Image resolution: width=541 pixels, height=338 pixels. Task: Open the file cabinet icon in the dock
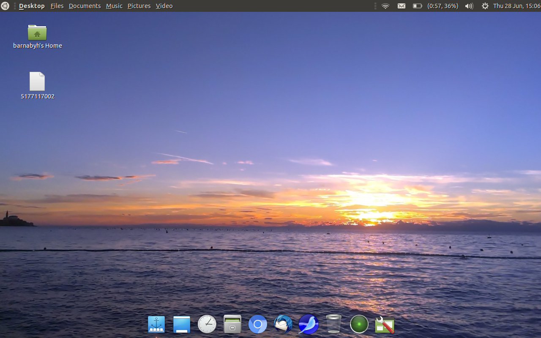(x=232, y=324)
